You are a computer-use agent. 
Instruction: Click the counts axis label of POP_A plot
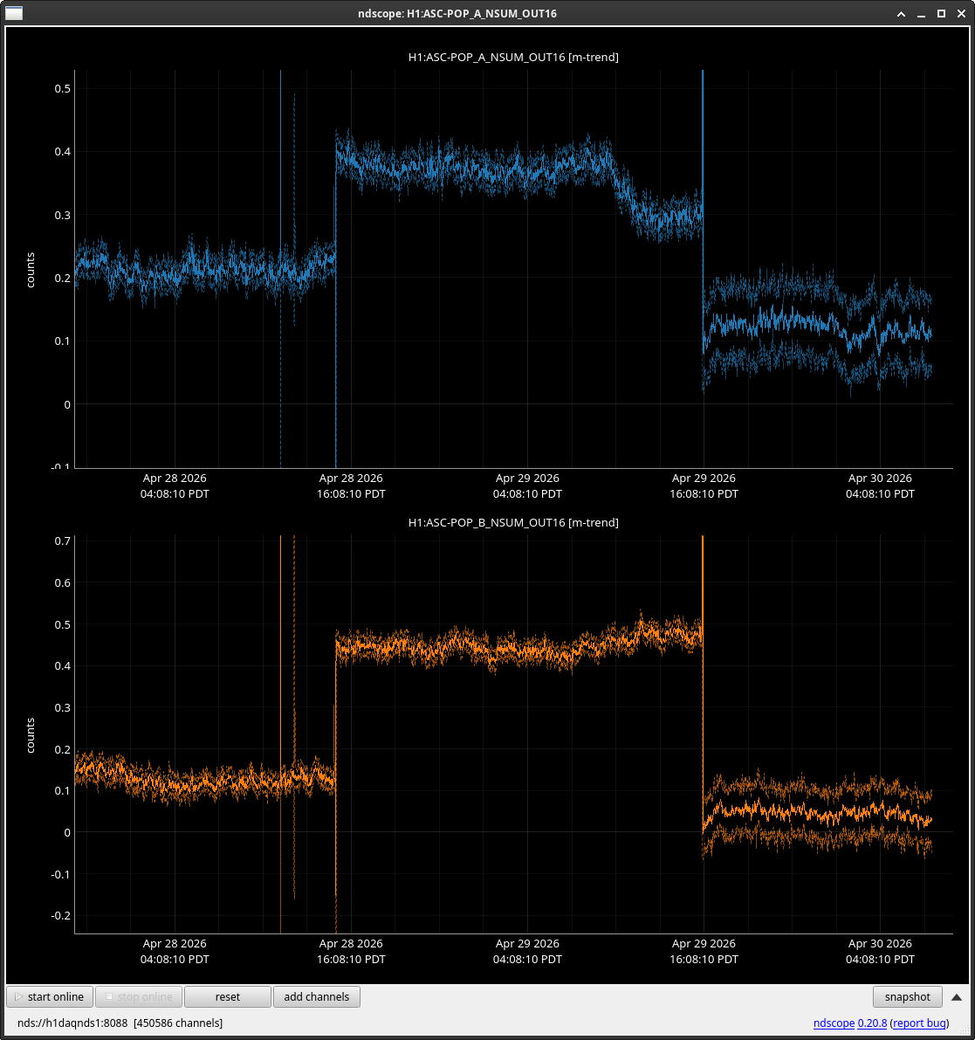pos(31,270)
